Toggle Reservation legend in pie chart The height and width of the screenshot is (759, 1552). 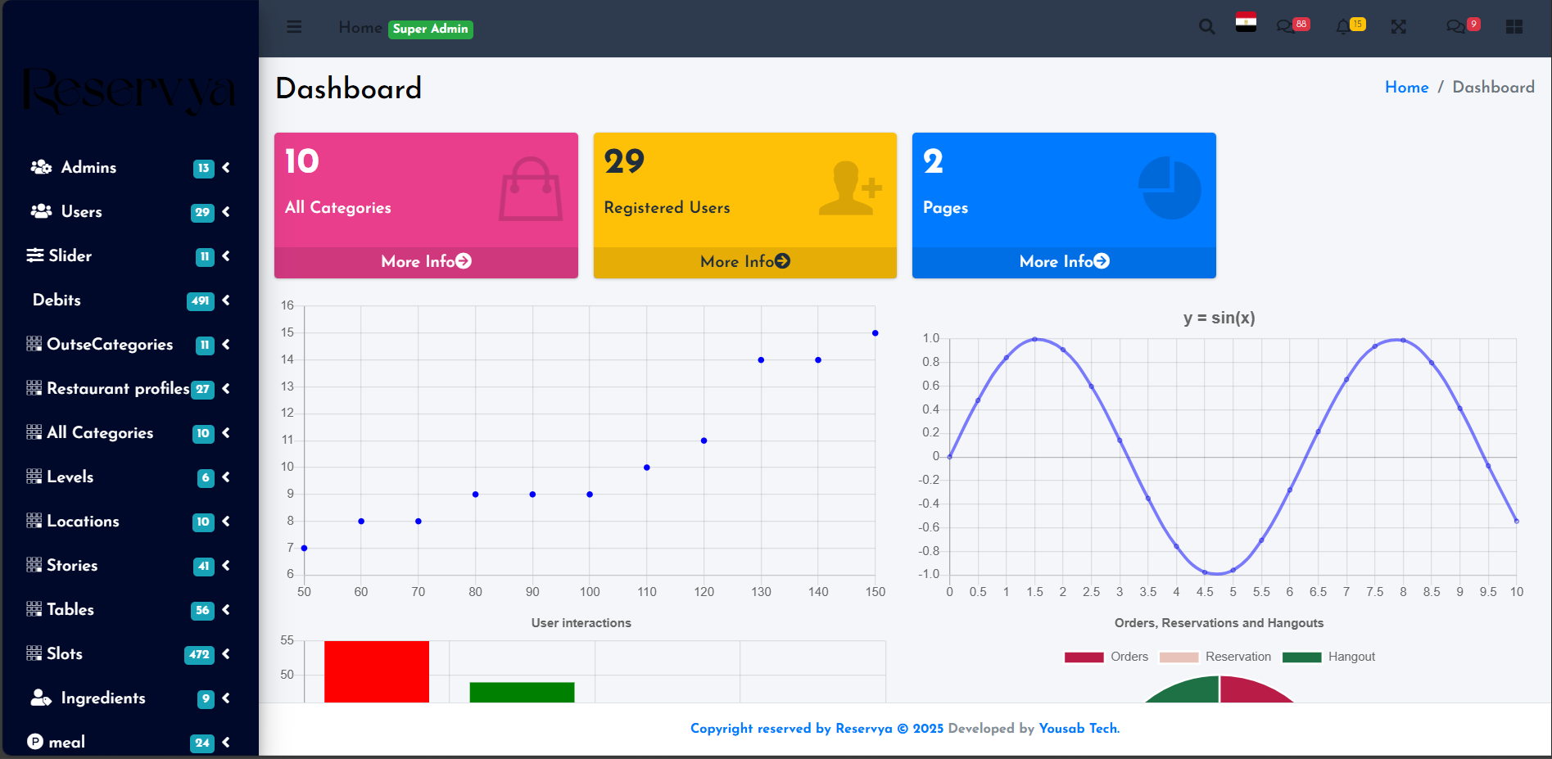(x=1215, y=657)
